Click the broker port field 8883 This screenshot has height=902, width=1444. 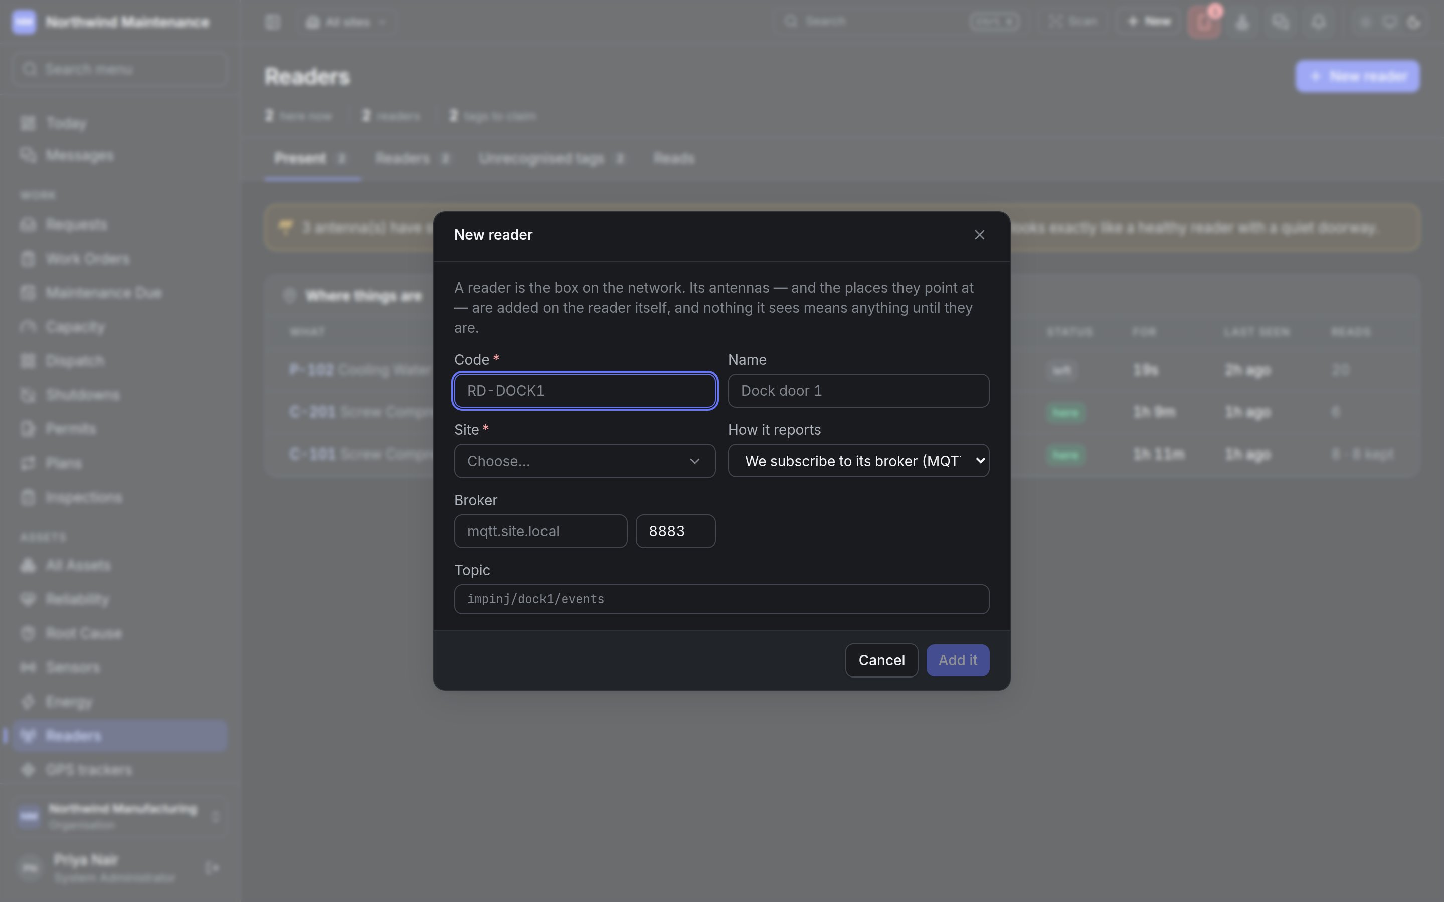click(x=675, y=531)
